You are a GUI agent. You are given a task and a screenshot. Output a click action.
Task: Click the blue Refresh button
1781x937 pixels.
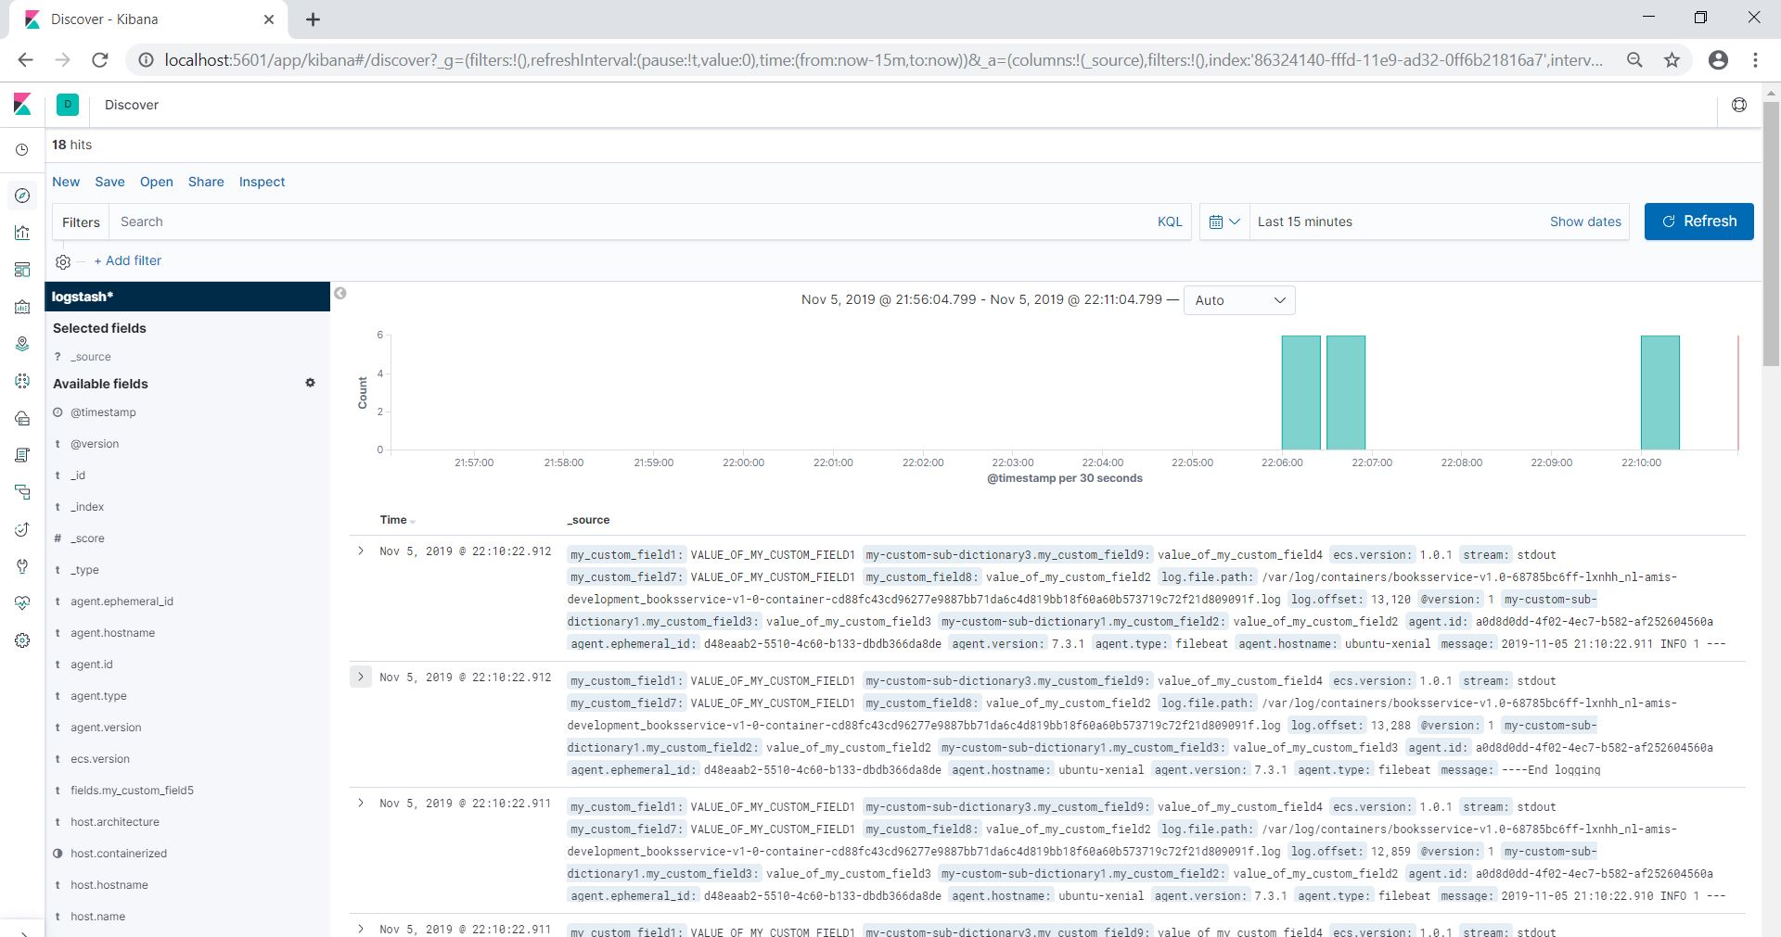click(1698, 222)
